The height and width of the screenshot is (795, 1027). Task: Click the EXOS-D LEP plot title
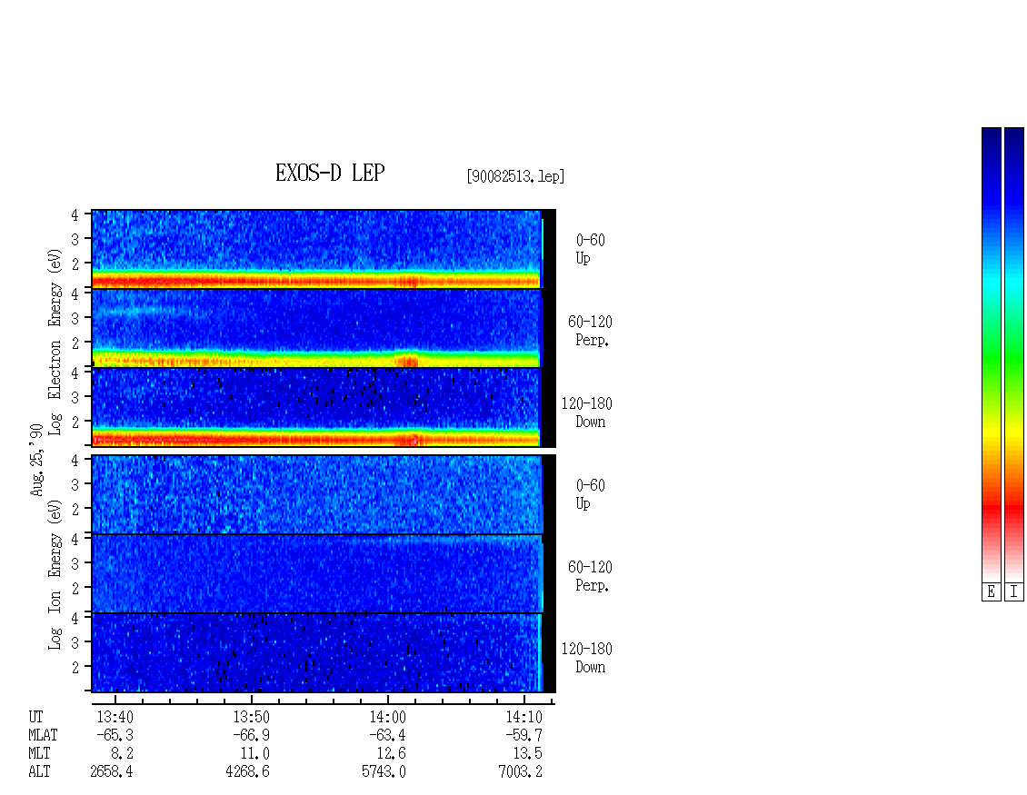(x=329, y=173)
